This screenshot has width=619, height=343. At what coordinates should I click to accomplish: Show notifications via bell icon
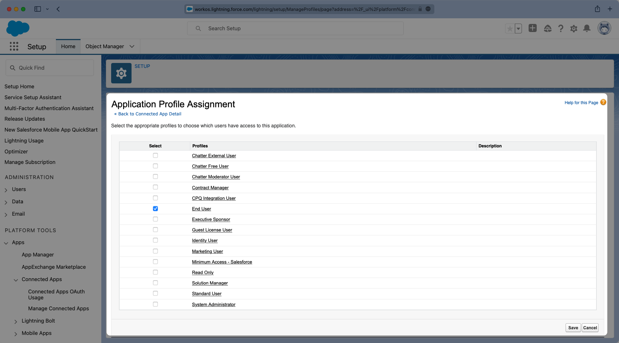pyautogui.click(x=586, y=28)
